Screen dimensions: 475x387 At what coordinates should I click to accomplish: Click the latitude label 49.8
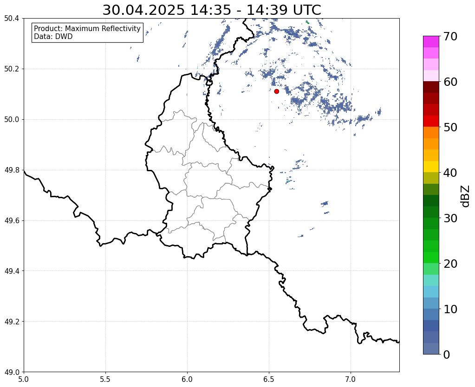pos(12,170)
